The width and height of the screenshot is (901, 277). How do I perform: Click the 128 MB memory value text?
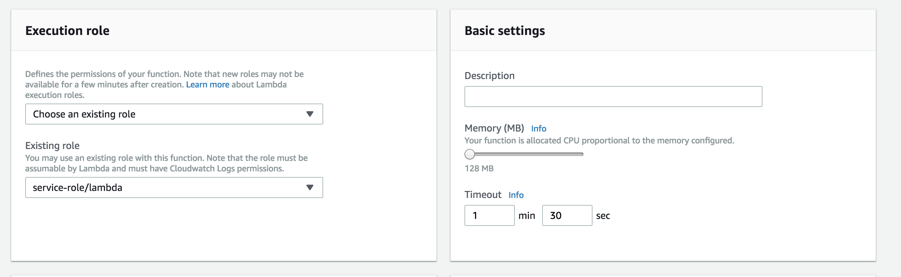(479, 169)
